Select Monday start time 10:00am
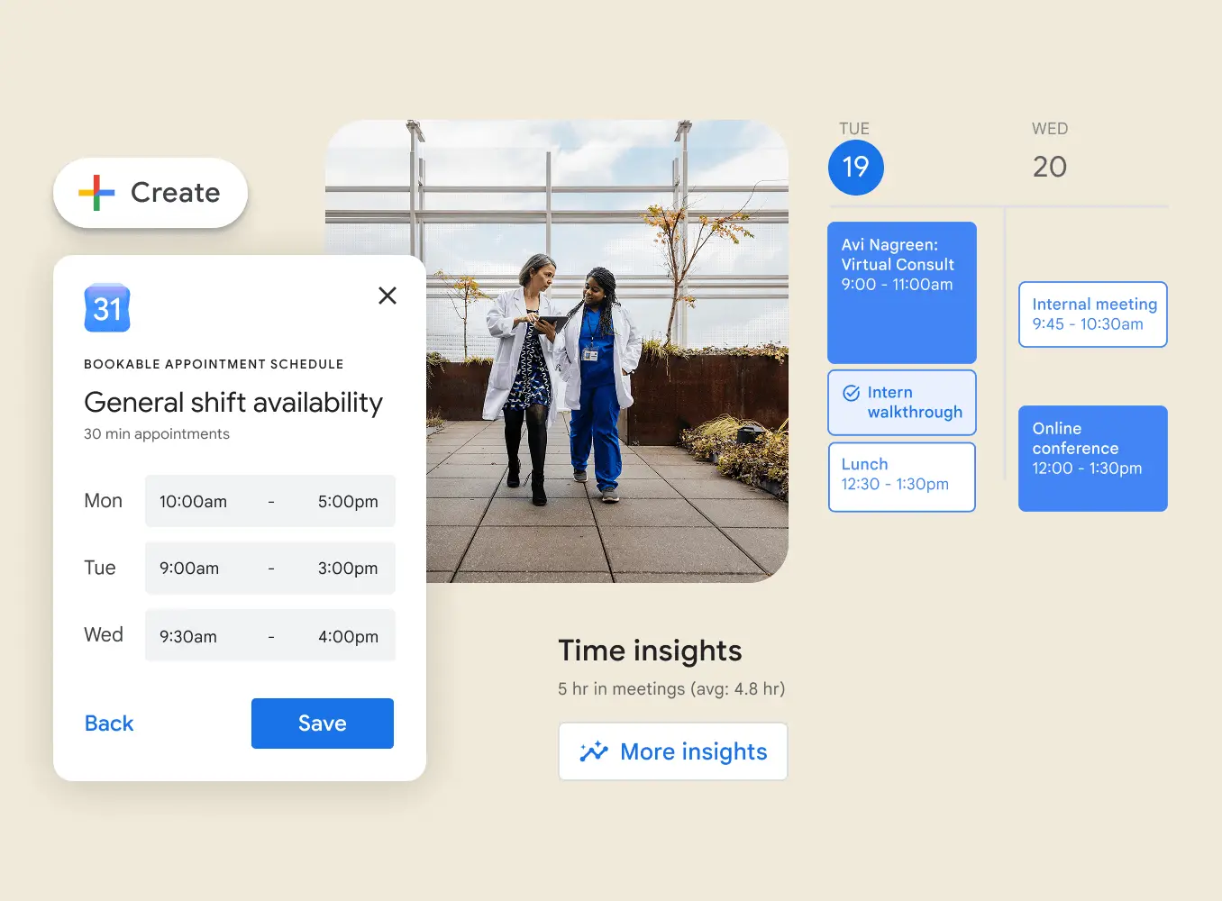The width and height of the screenshot is (1222, 901). tap(193, 501)
